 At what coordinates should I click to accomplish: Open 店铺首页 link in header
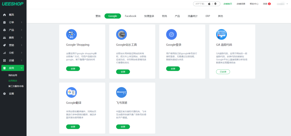tap(227, 4)
